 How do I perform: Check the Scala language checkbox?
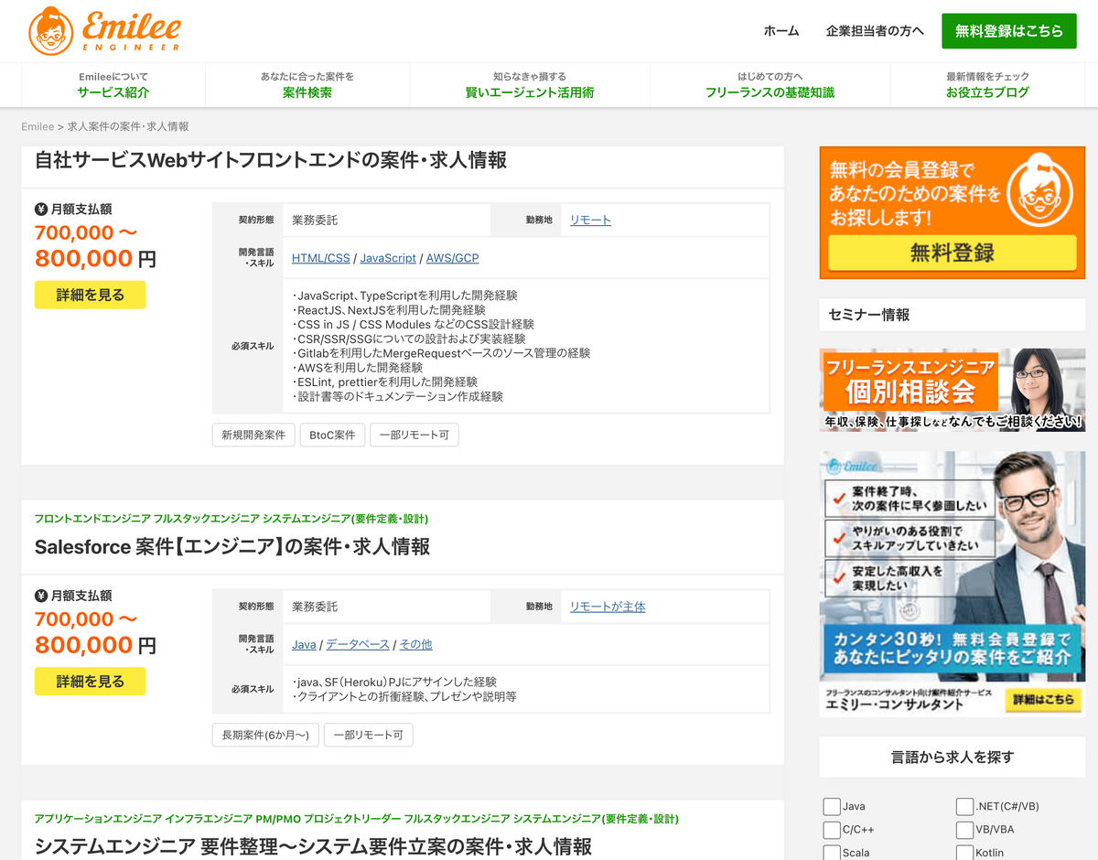tap(832, 853)
